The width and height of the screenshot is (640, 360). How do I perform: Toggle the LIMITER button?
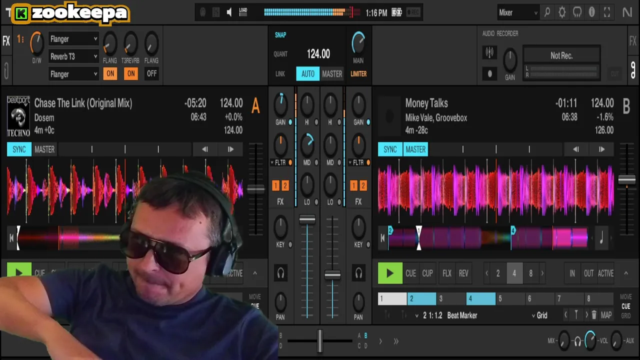358,73
